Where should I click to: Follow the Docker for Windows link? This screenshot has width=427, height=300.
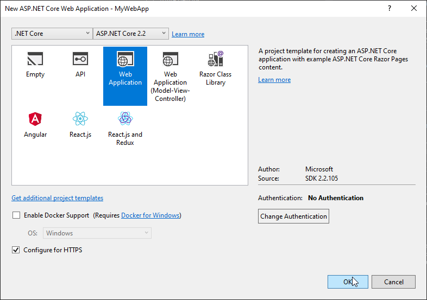150,215
